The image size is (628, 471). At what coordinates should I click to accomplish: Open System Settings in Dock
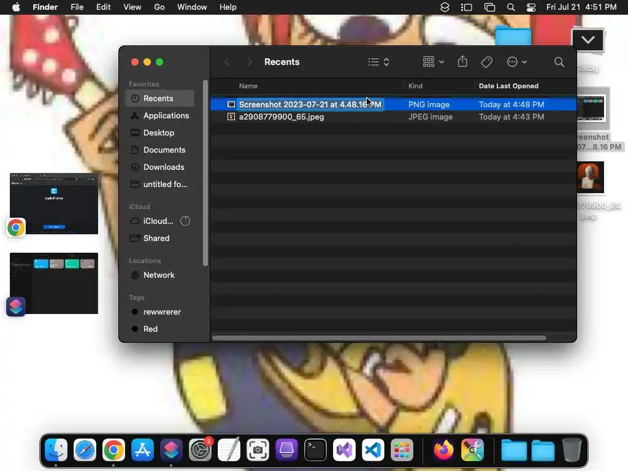point(201,450)
